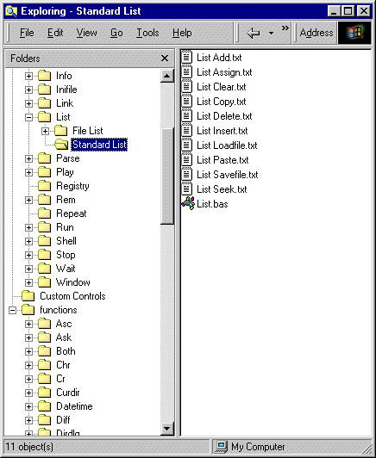Show more toolbar buttons with chevron

point(285,28)
